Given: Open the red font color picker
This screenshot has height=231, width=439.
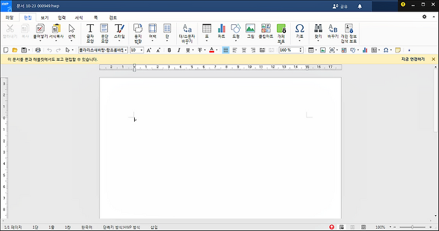Looking at the screenshot, I should 212,50.
